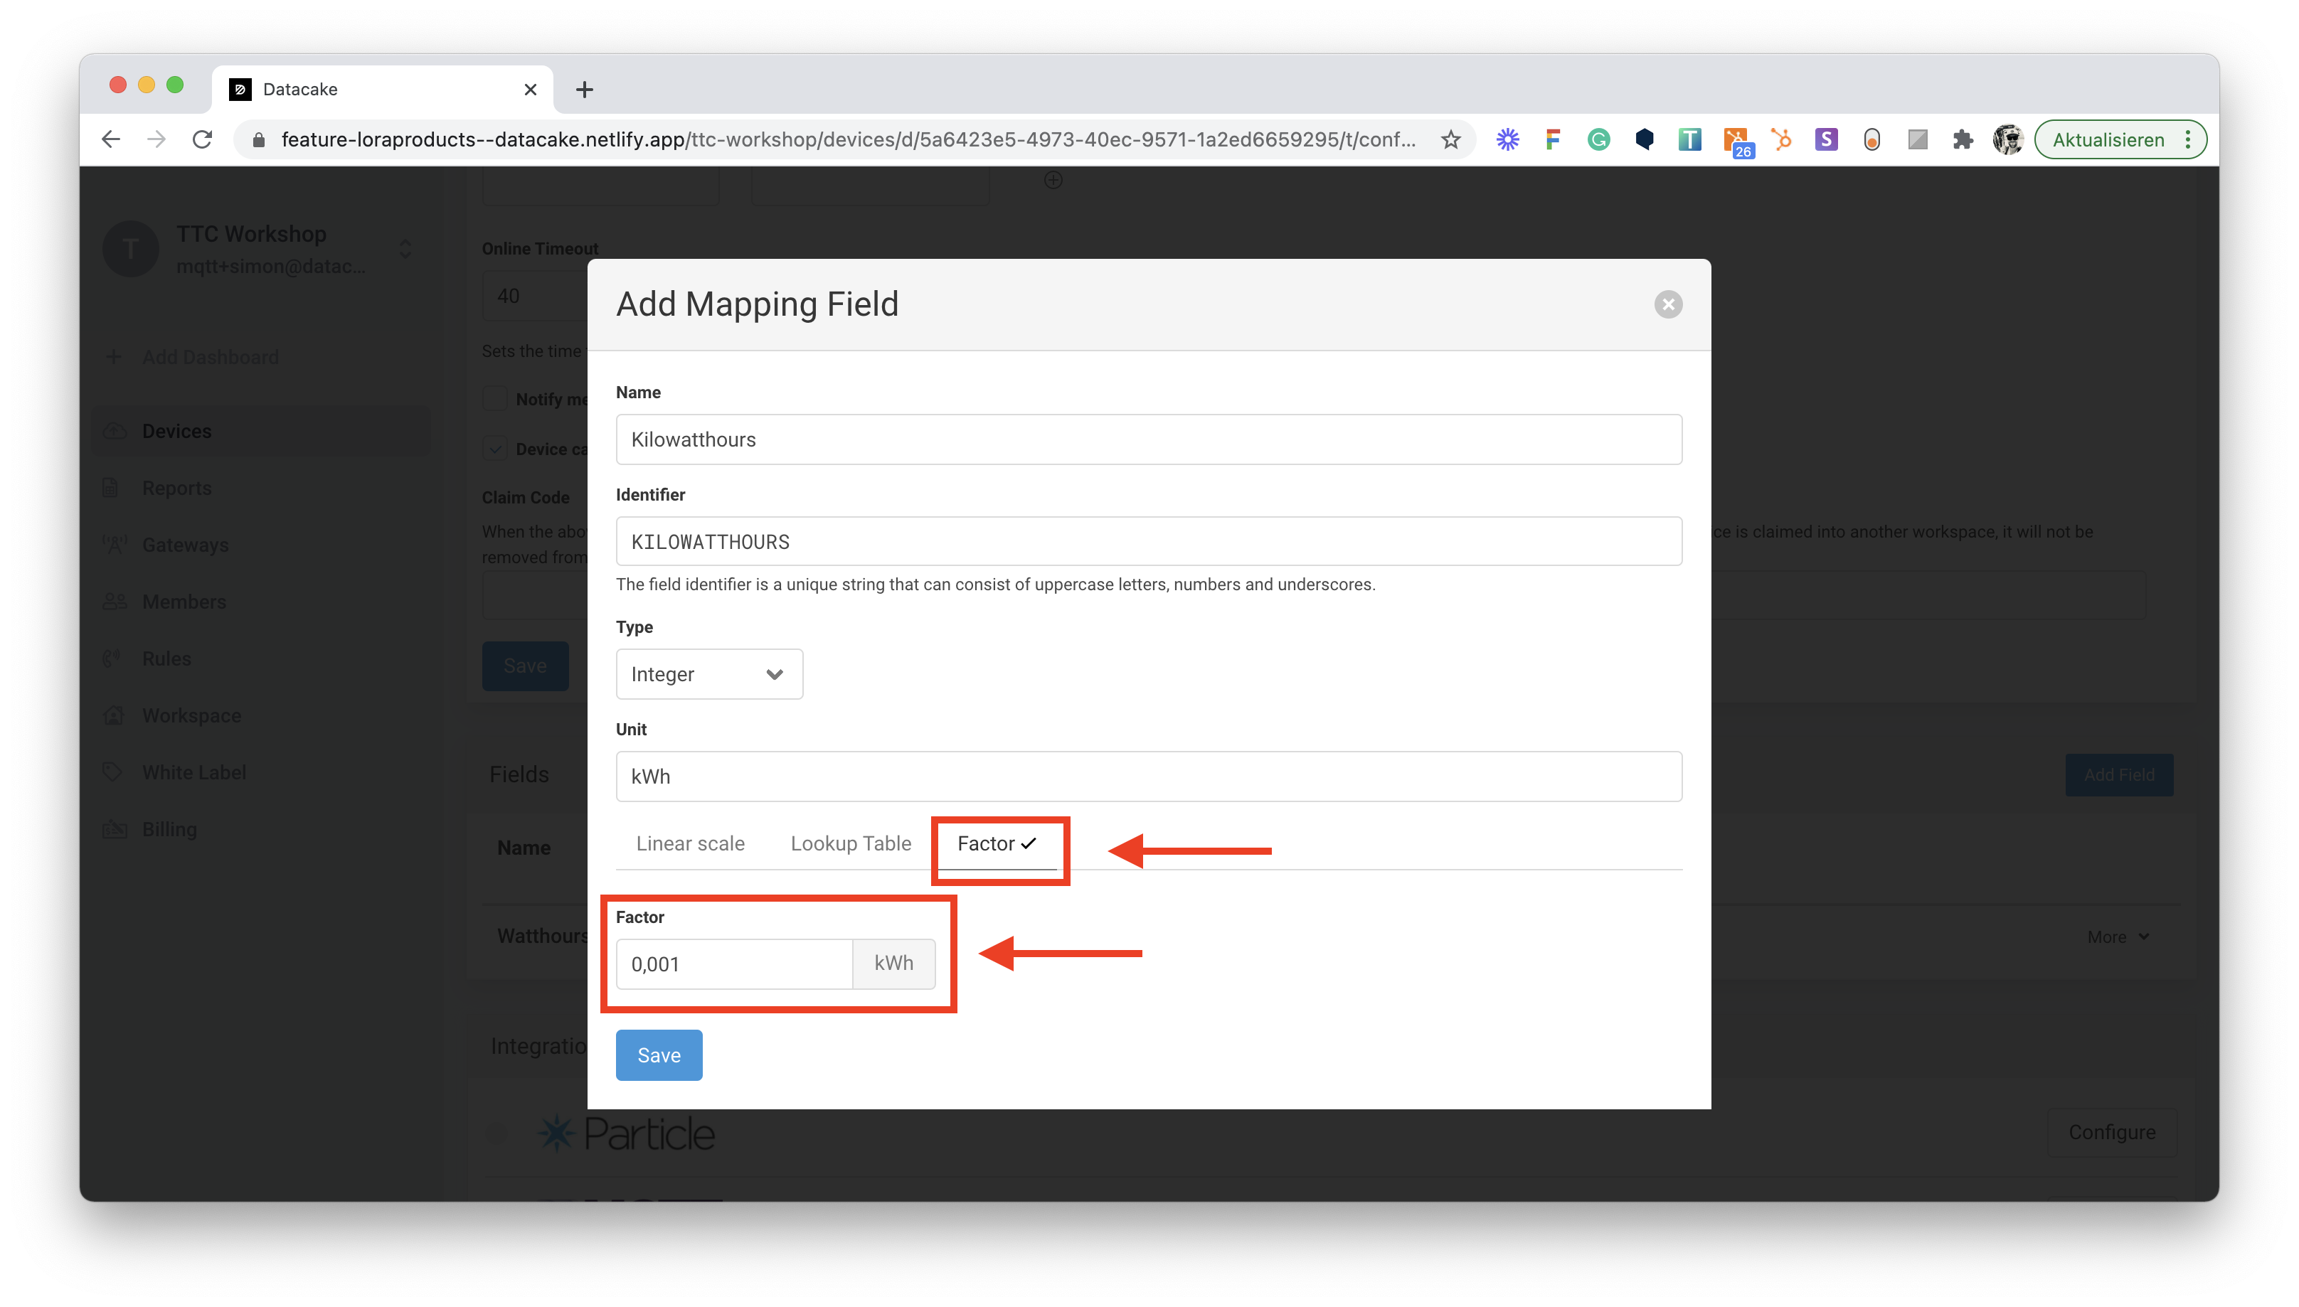Click the TTC Workshop avatar circle
The image size is (2299, 1307).
click(131, 249)
